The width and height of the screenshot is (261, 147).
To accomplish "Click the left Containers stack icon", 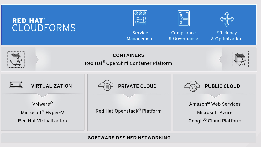I will (16, 59).
